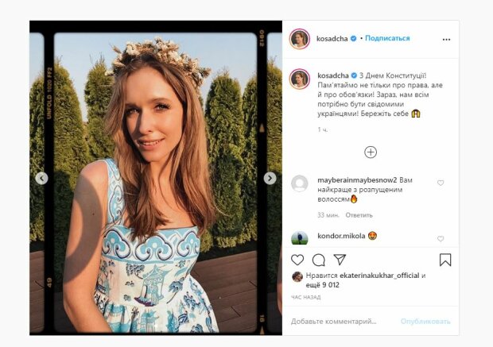493x347 pixels.
Task: Open mayberainmaybesnow2 commenter profile
Action: point(357,180)
